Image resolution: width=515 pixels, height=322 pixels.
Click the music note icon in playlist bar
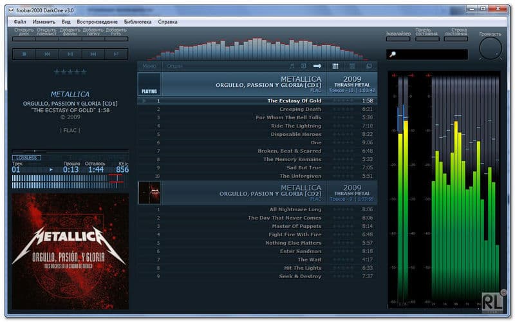coord(292,66)
